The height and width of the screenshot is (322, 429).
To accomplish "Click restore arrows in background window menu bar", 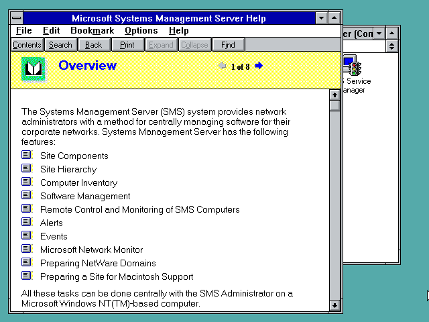I will pos(391,46).
